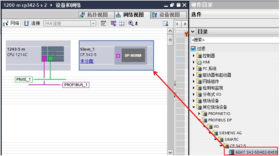
Task: Float the editor window with restore icon
Action: 172,5
